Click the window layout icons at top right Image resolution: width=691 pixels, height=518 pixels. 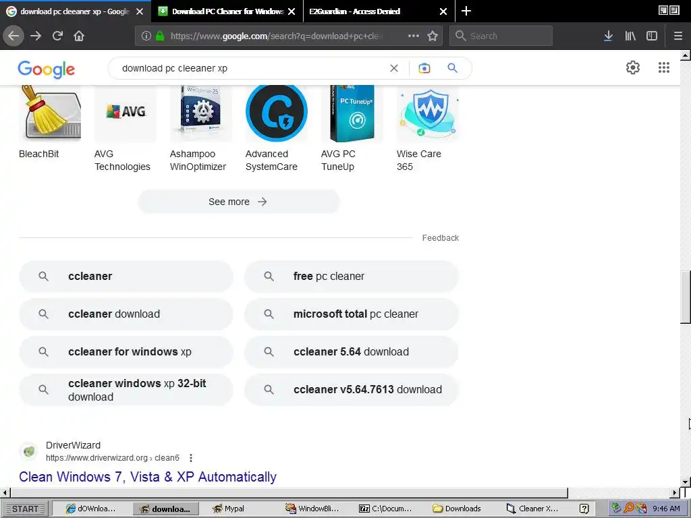coord(669,10)
